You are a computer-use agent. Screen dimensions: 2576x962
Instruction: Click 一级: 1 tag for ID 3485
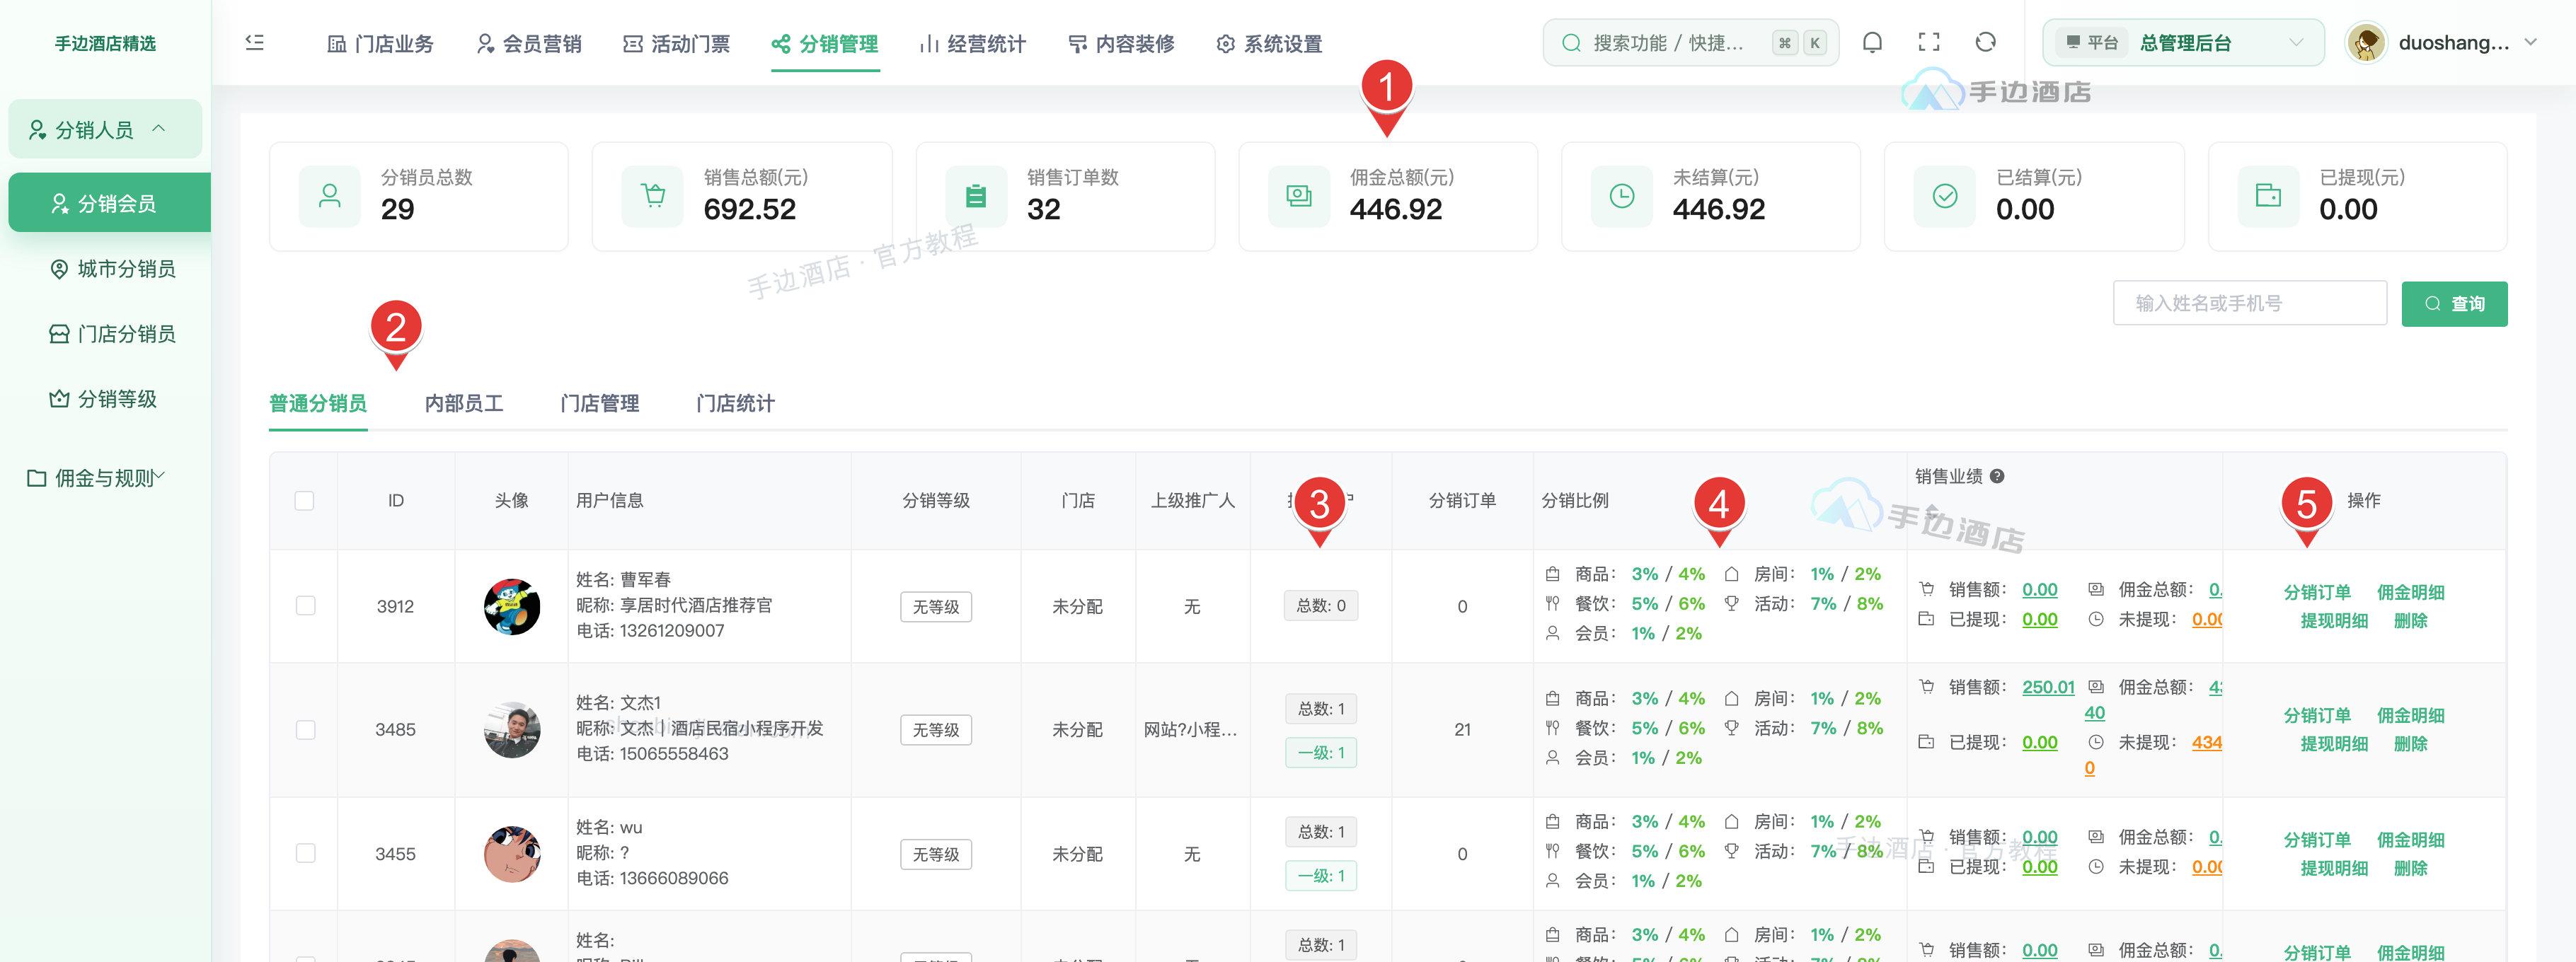[x=1321, y=753]
